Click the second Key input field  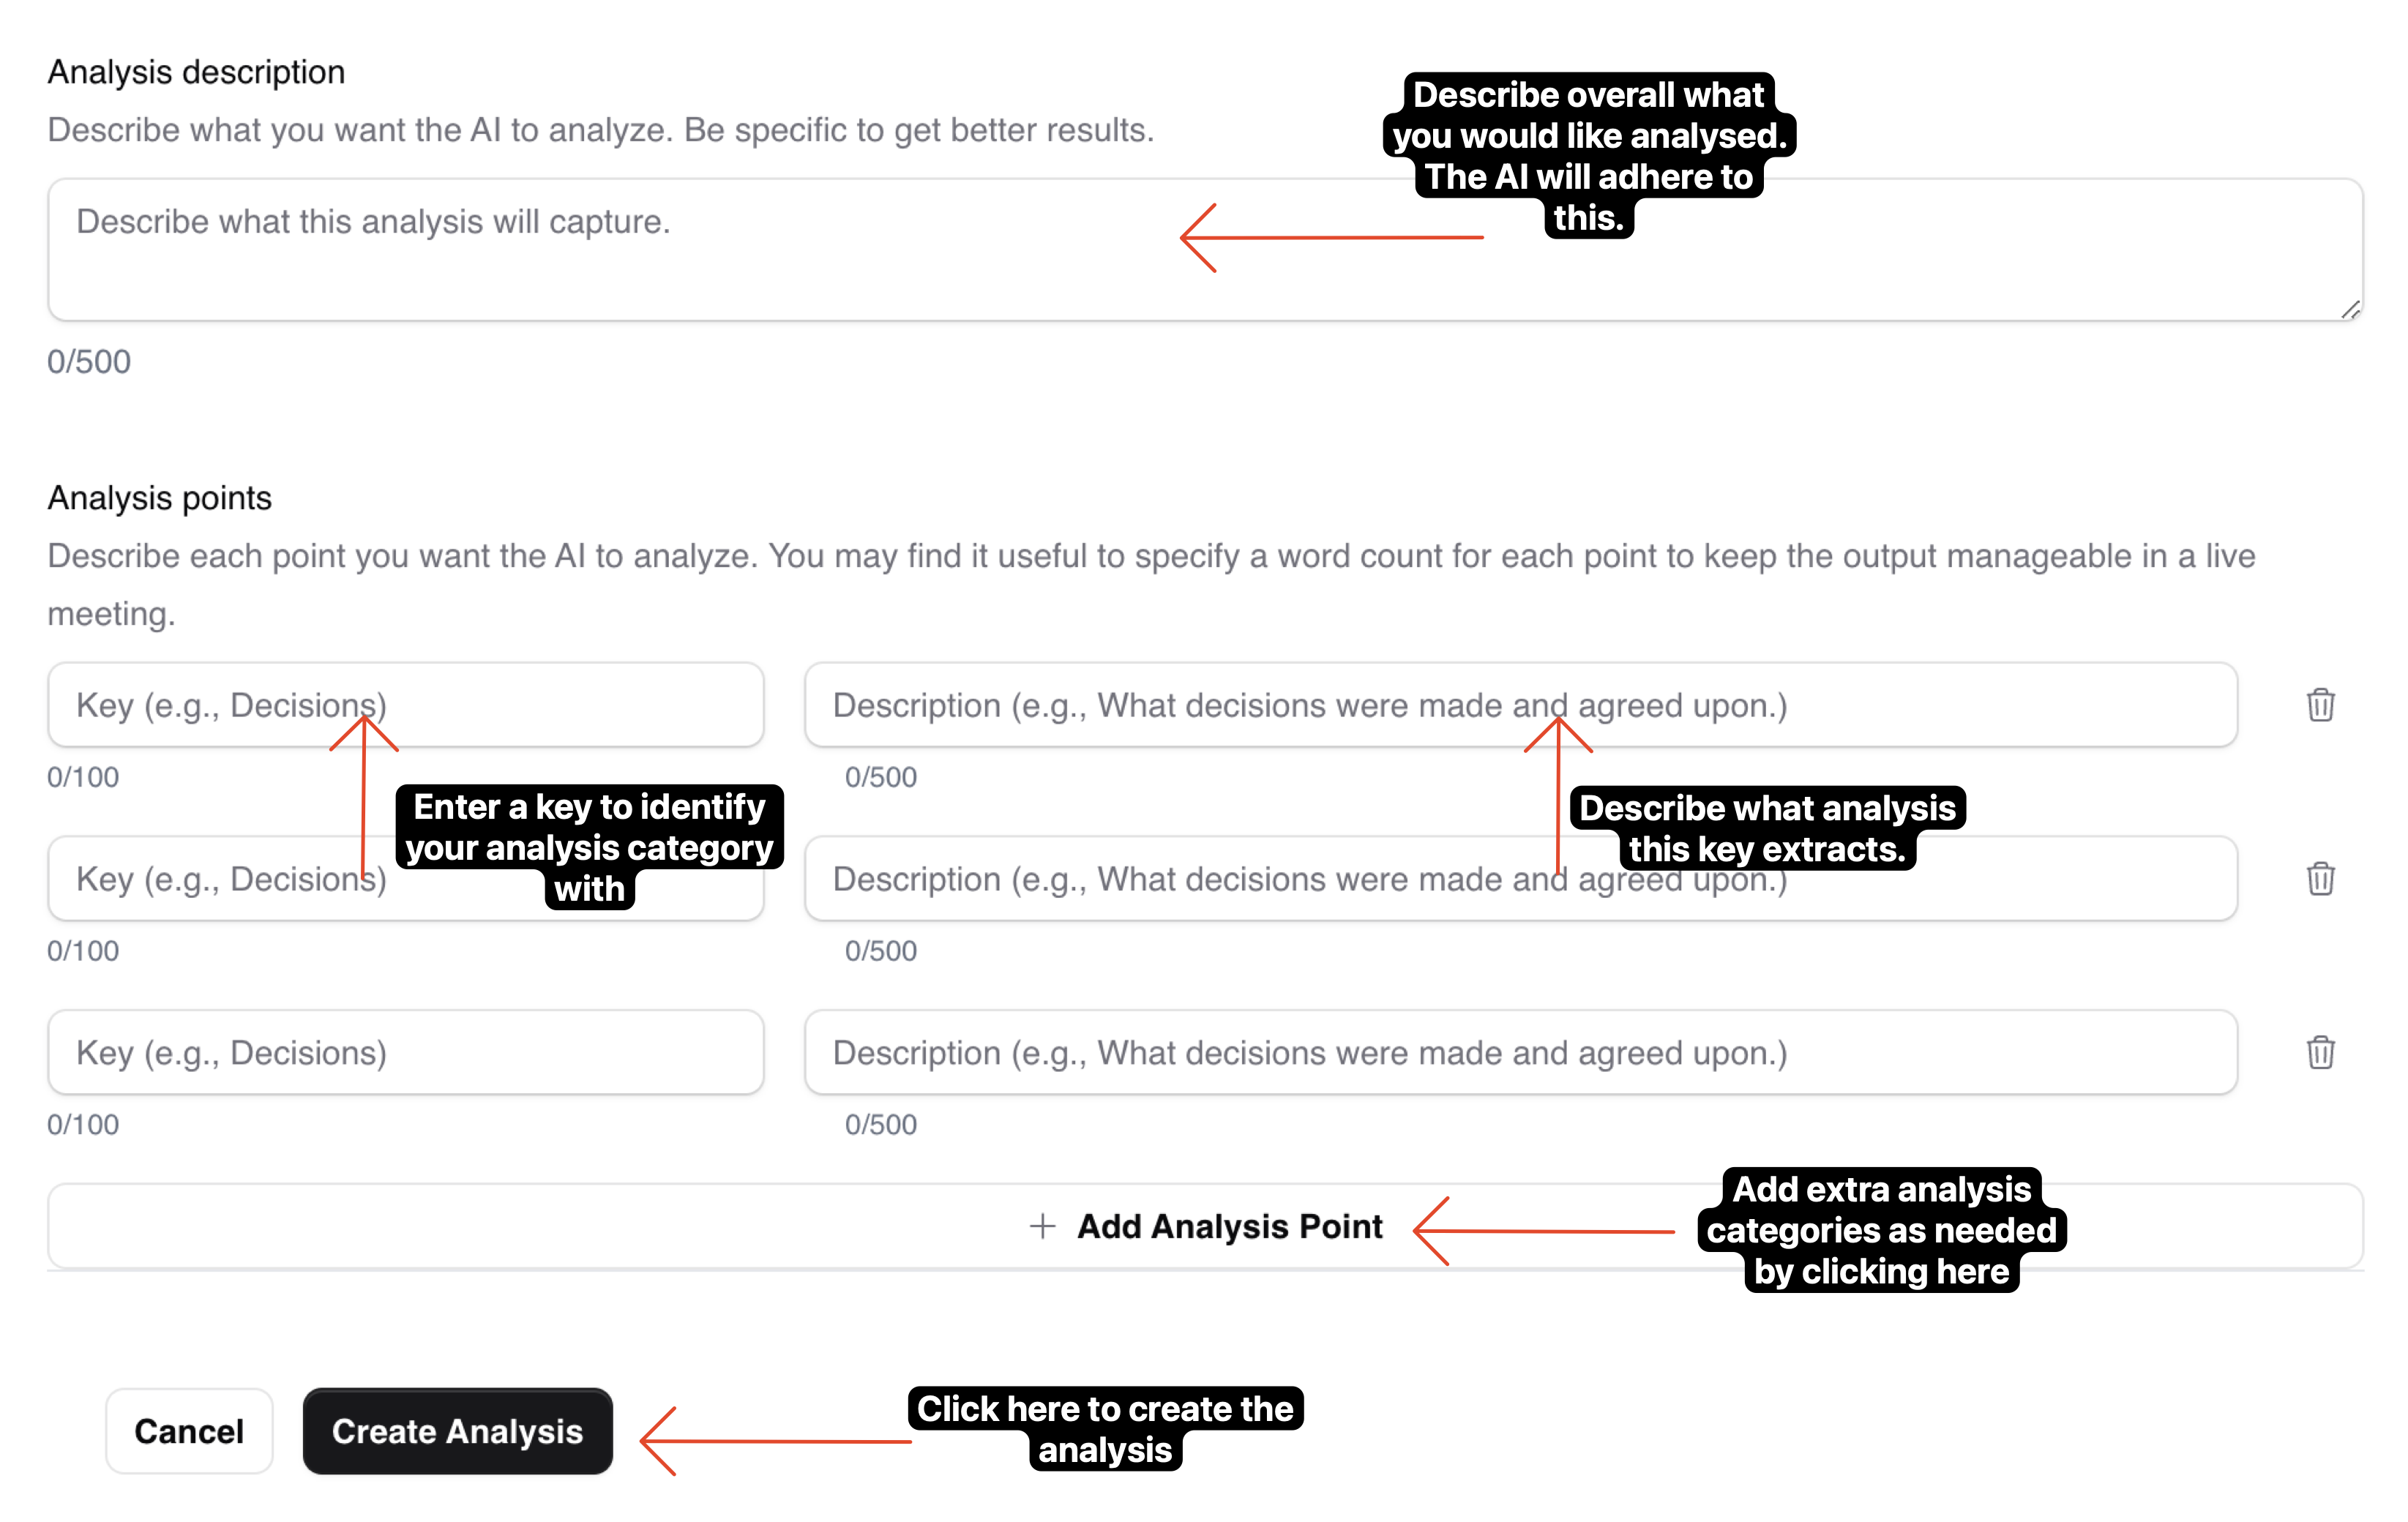click(405, 879)
